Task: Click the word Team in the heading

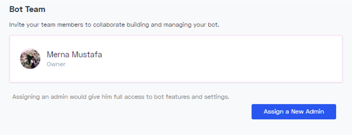Action: (x=36, y=9)
